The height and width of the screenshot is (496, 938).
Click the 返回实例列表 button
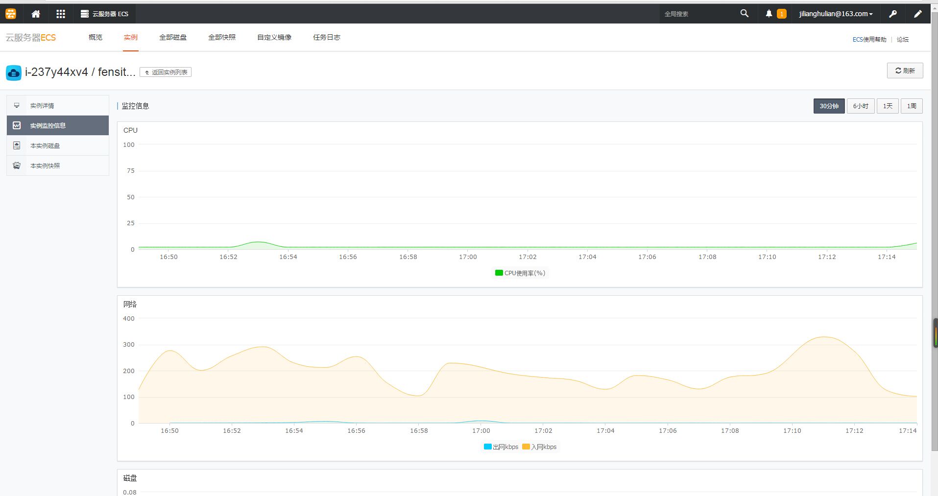166,72
